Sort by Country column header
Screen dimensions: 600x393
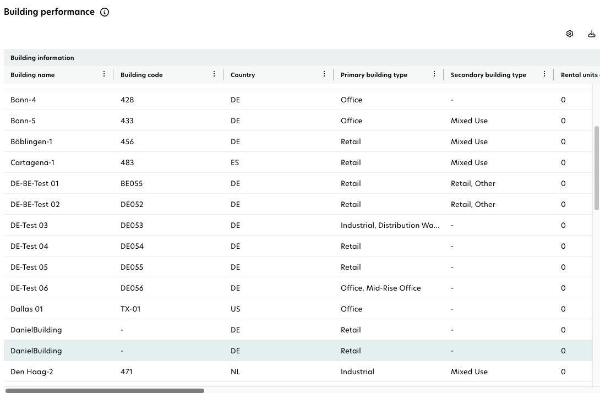click(243, 75)
